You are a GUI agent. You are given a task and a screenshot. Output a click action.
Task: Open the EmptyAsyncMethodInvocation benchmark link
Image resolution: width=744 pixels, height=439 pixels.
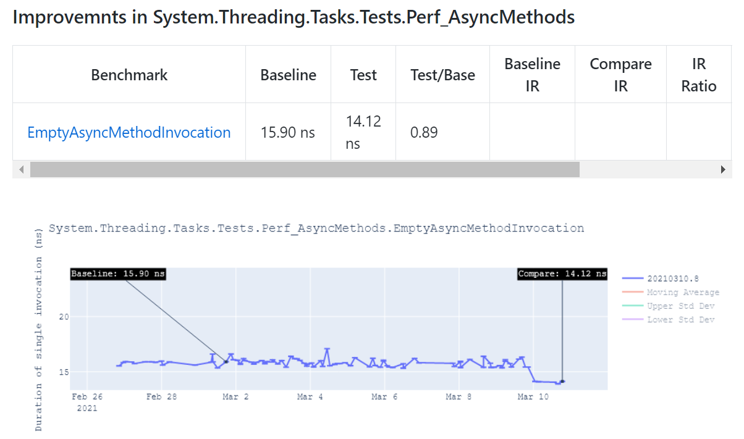[x=129, y=132]
